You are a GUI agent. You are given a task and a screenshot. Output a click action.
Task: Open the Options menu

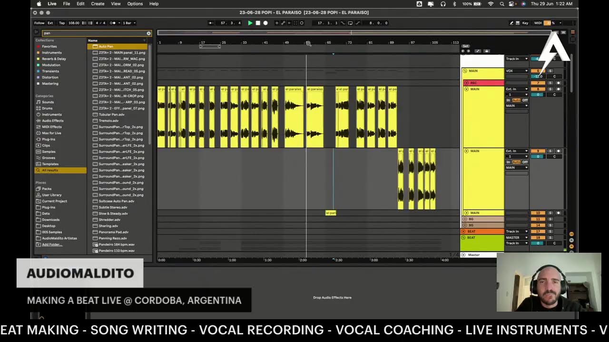135,4
